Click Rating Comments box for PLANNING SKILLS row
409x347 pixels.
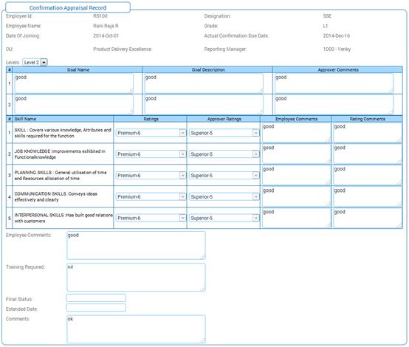click(x=367, y=176)
